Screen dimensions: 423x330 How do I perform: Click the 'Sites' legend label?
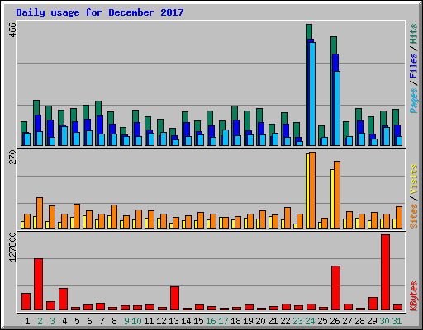pyautogui.click(x=413, y=216)
